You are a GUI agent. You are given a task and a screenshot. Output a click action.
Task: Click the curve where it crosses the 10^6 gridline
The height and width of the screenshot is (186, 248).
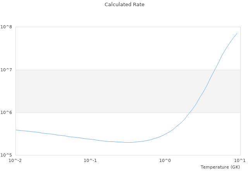tap(189, 112)
